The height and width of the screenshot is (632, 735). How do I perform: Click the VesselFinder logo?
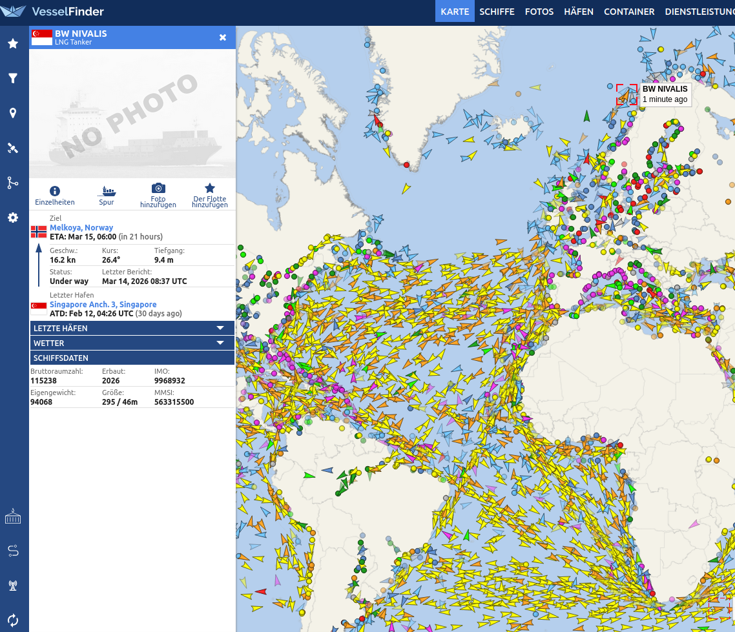point(52,11)
